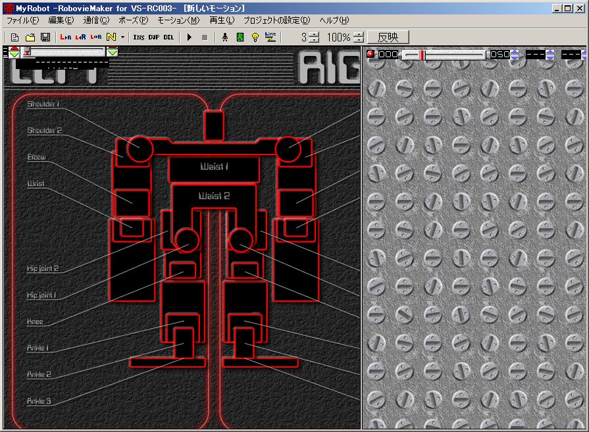Click the green down arrow below the red arrow
The width and height of the screenshot is (589, 432).
[14, 55]
